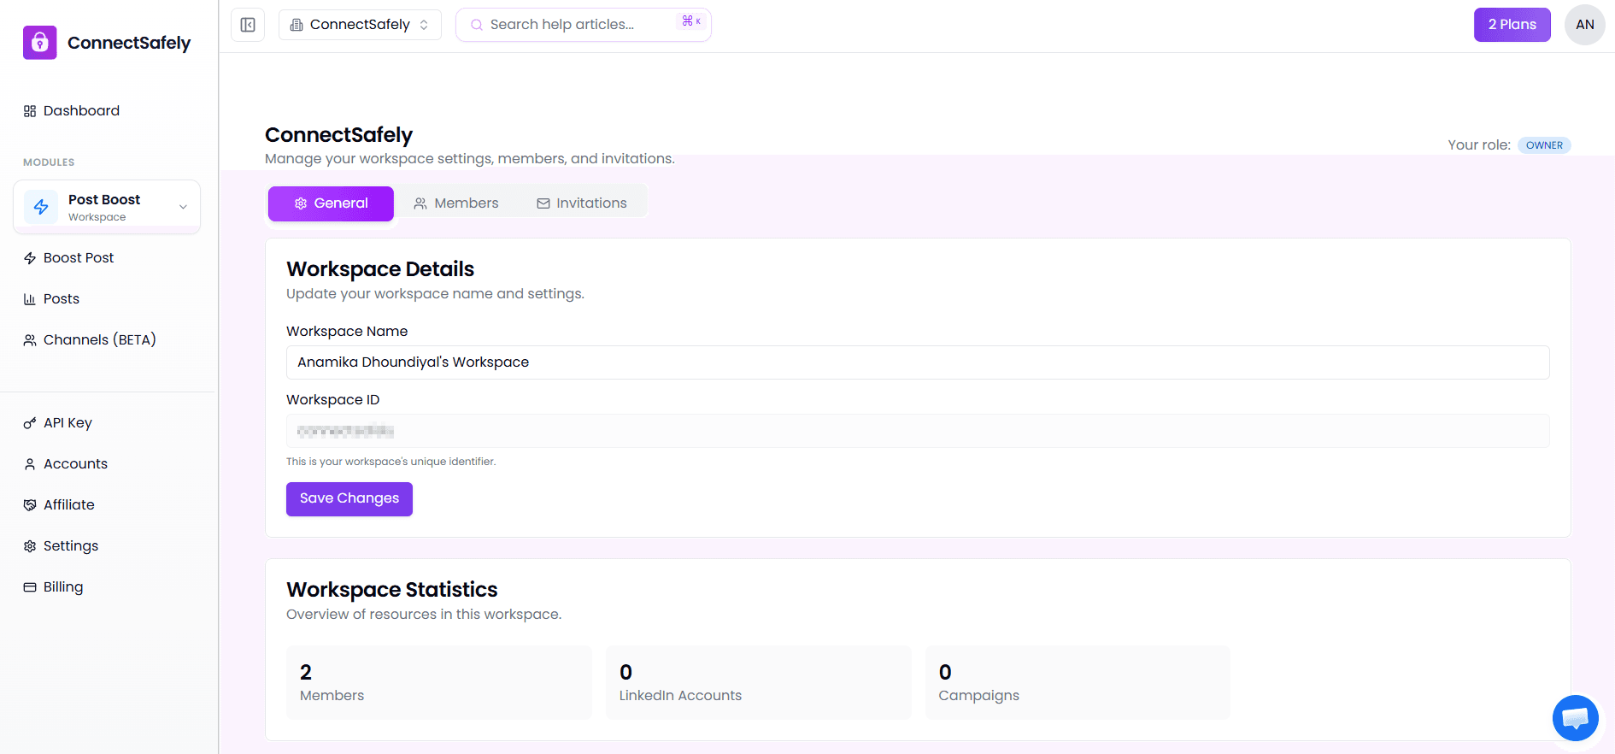This screenshot has height=754, width=1615.
Task: Click the ConnectSafely lock logo icon
Action: 40,43
